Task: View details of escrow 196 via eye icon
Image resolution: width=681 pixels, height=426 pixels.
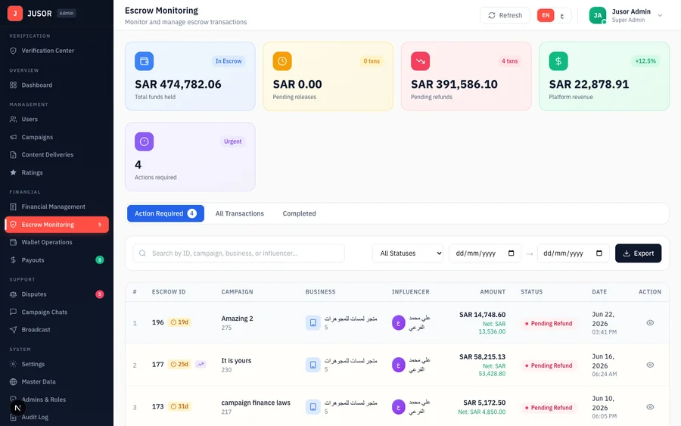Action: click(x=650, y=322)
